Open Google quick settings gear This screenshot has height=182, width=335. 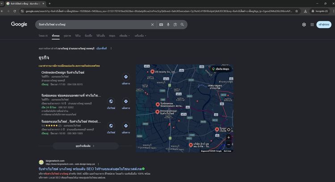[x=304, y=25]
